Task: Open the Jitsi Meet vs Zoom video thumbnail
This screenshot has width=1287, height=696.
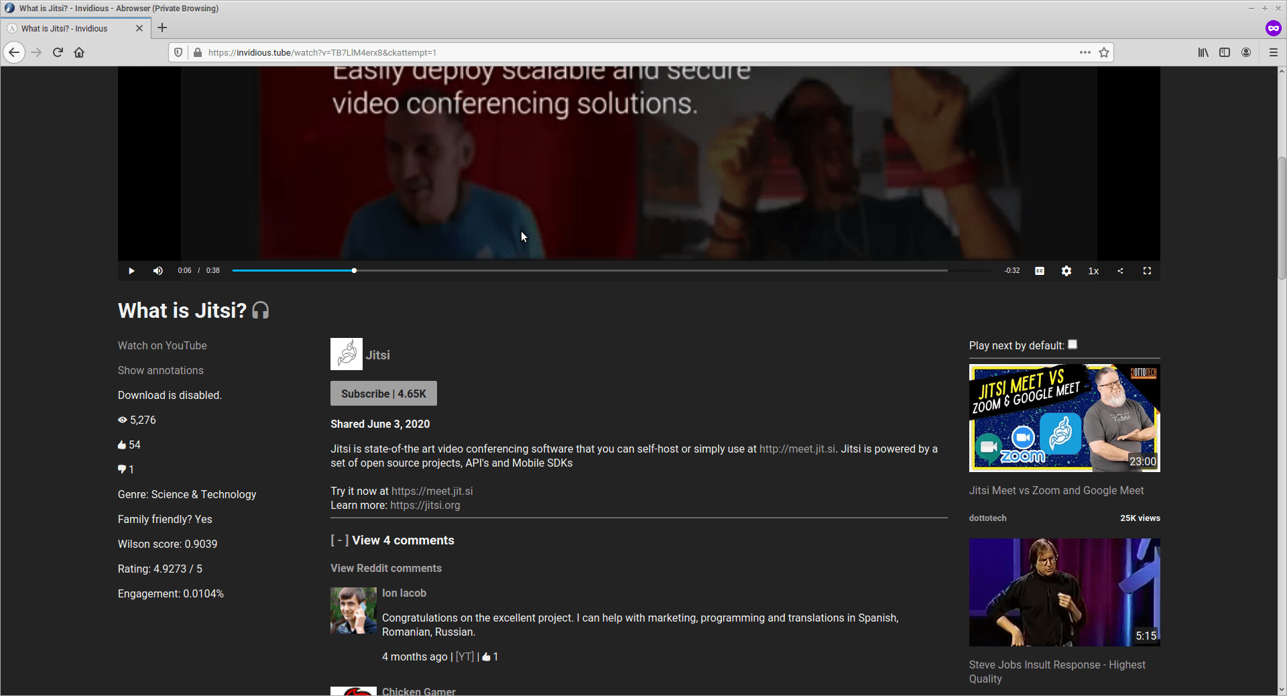Action: tap(1064, 418)
